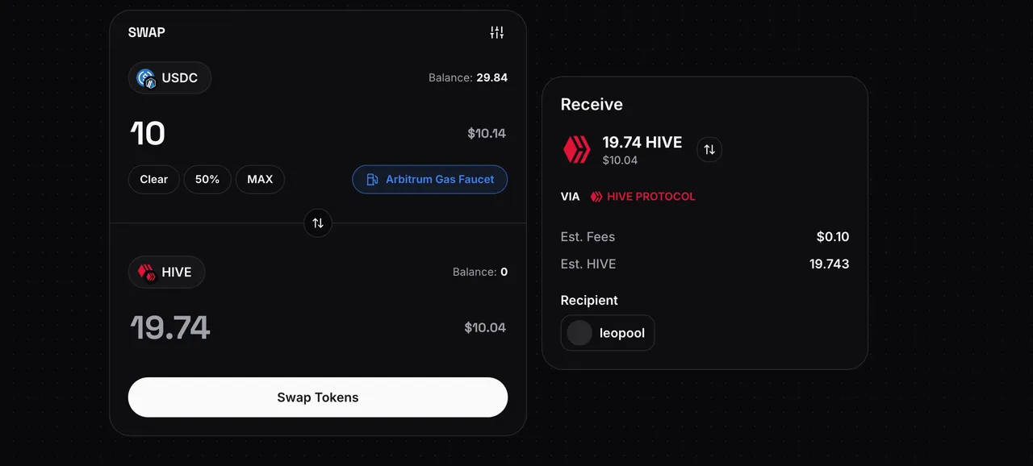The height and width of the screenshot is (466, 1033).
Task: Clear the swap input amount
Action: pyautogui.click(x=154, y=179)
